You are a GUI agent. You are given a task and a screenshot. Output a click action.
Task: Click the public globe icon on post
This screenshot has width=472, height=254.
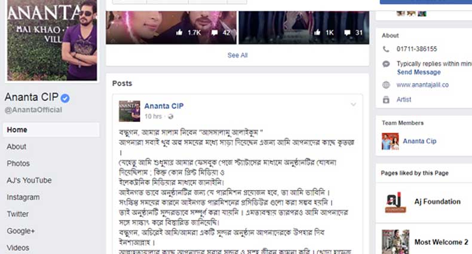tap(170, 117)
